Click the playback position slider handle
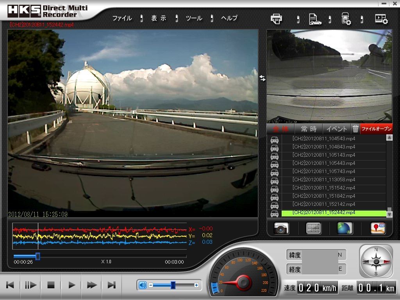The image size is (400, 300). point(38,256)
